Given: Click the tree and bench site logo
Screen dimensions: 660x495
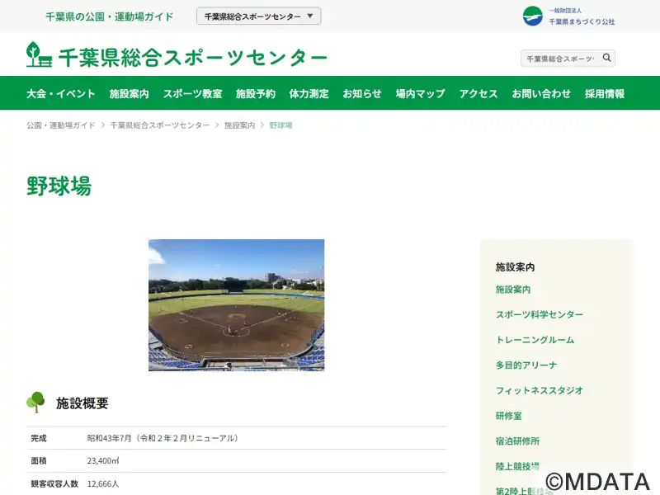Looking at the screenshot, I should point(39,54).
